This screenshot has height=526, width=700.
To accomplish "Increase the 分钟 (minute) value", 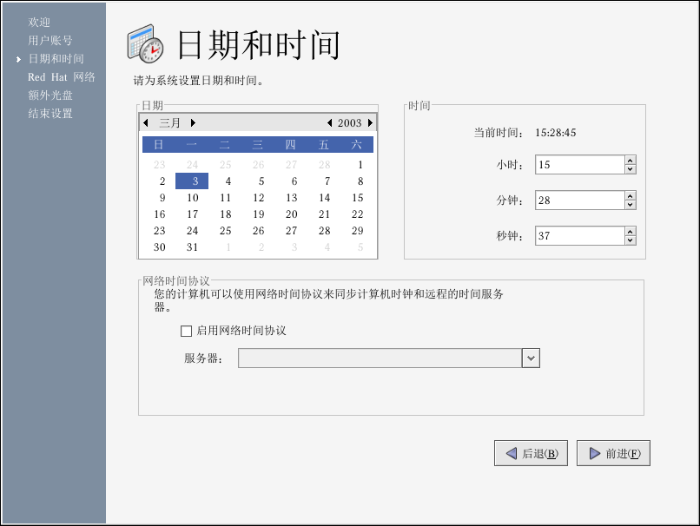I will (x=631, y=196).
